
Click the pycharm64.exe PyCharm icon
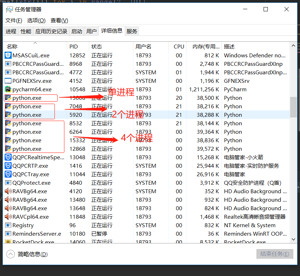[x=8, y=89]
